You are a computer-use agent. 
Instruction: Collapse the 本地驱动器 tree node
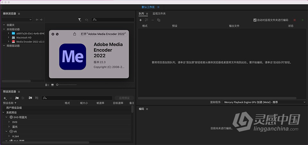pyautogui.click(x=4, y=29)
